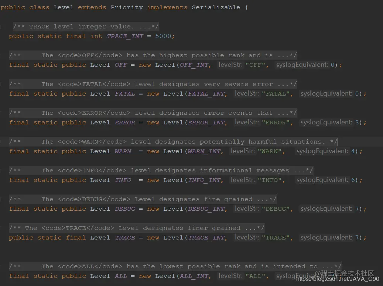383x286 pixels.
Task: Click the ERROR_INT argument
Action: tap(206, 123)
